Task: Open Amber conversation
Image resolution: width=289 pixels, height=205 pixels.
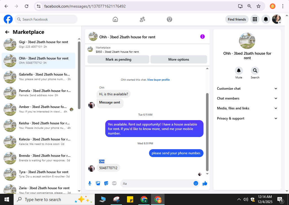Action: 38,109
